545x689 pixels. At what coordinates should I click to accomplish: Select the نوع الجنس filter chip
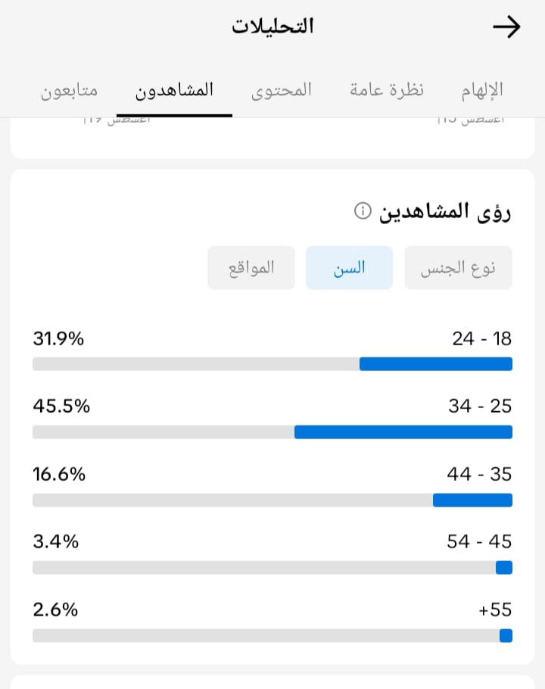[x=458, y=267]
